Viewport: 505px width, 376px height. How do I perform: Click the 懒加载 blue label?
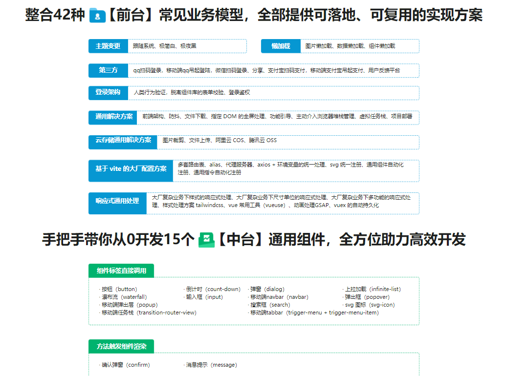click(x=281, y=46)
